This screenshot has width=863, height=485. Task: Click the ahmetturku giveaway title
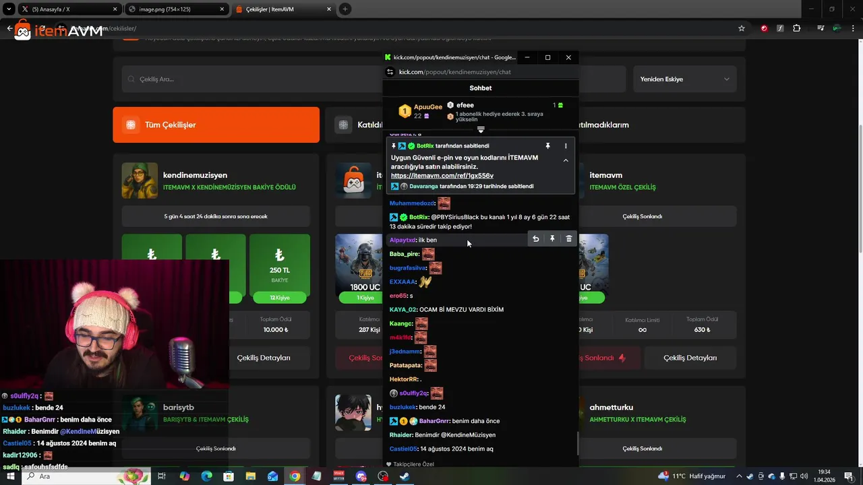tap(612, 408)
